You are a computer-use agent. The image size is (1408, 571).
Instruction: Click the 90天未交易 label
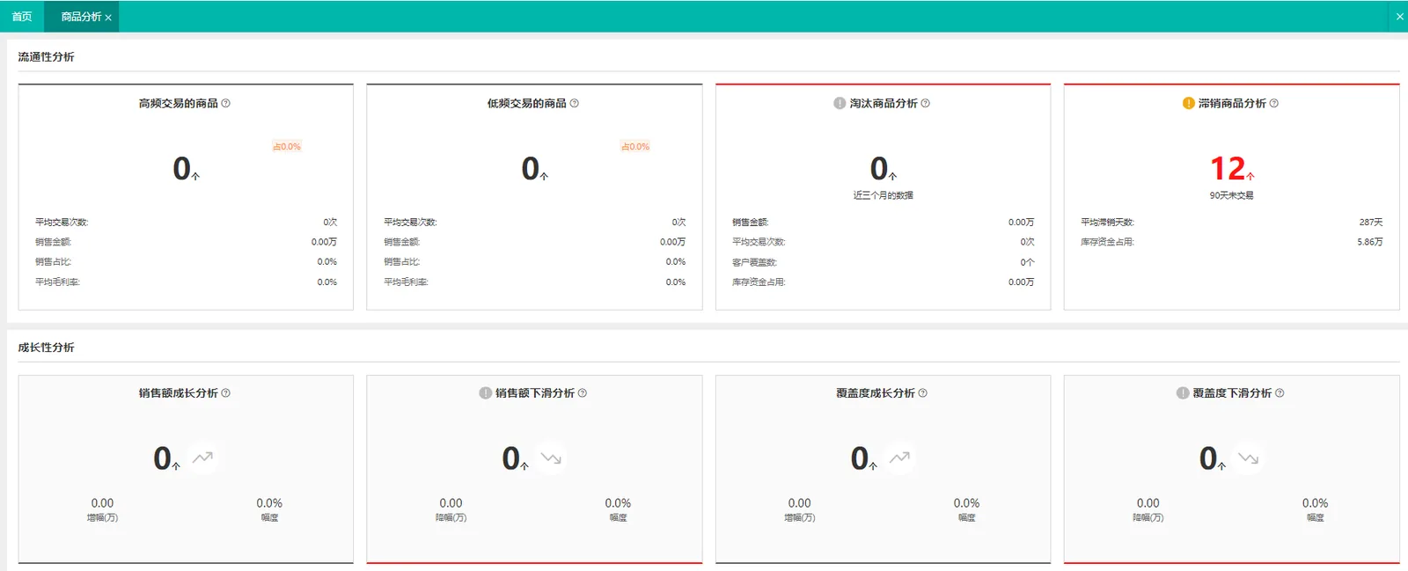(x=1231, y=195)
